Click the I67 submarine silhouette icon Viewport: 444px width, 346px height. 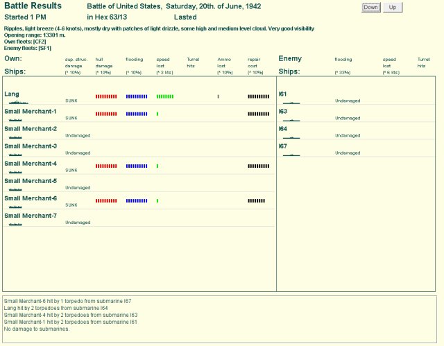pos(291,154)
